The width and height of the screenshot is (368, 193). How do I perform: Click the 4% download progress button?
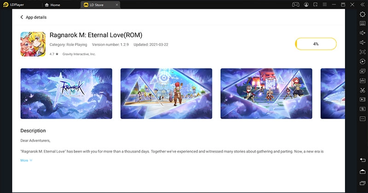316,44
